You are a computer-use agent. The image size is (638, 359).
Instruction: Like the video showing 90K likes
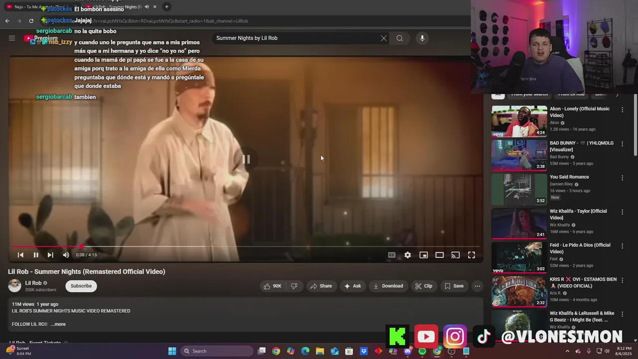[x=273, y=286]
